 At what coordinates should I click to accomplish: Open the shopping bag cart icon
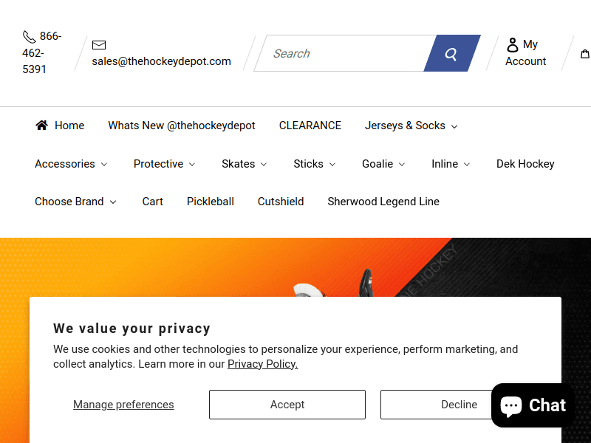coord(585,54)
